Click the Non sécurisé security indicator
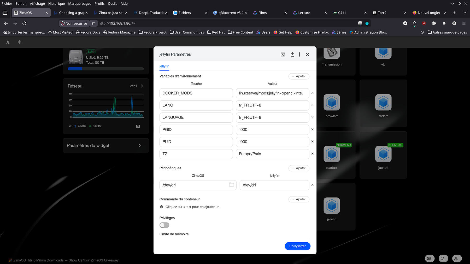Image resolution: width=470 pixels, height=264 pixels. 74,23
